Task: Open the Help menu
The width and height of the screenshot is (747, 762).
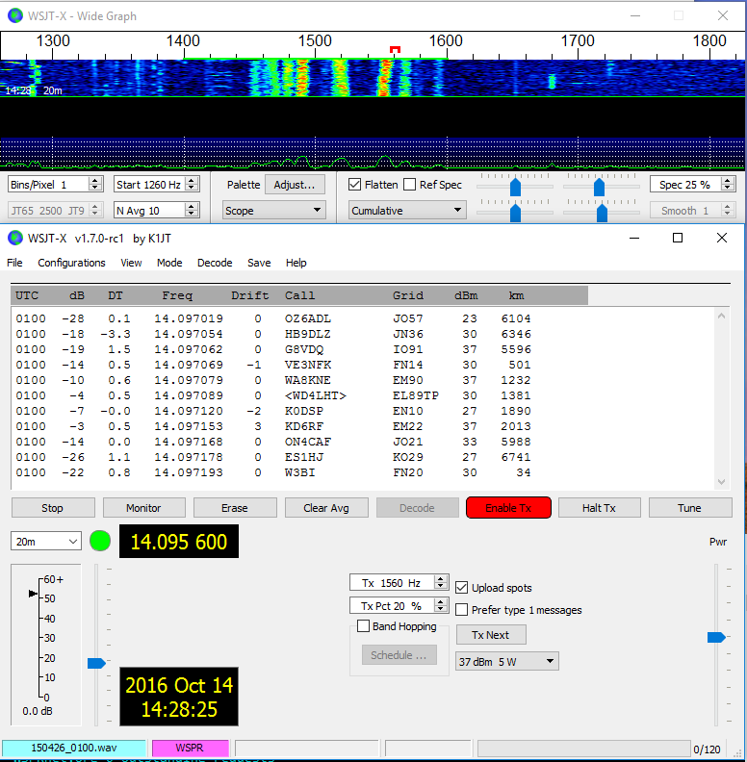Action: pyautogui.click(x=296, y=263)
